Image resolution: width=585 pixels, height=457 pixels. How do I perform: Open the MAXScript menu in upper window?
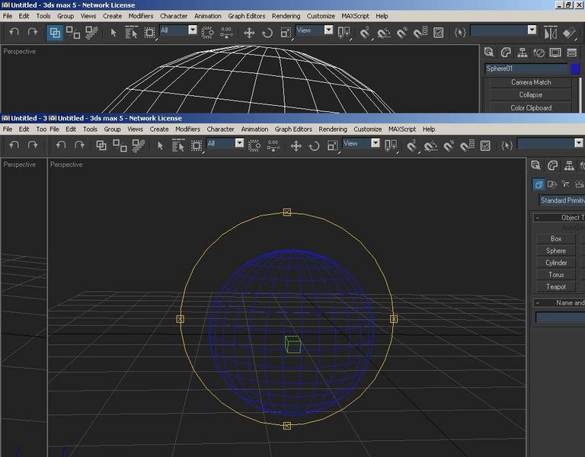355,16
